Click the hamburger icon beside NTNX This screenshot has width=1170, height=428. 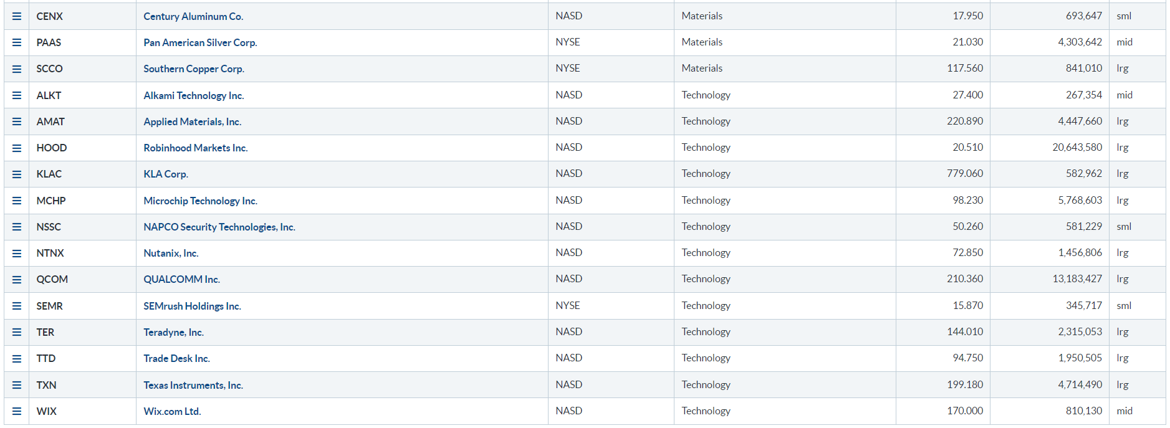(x=17, y=253)
